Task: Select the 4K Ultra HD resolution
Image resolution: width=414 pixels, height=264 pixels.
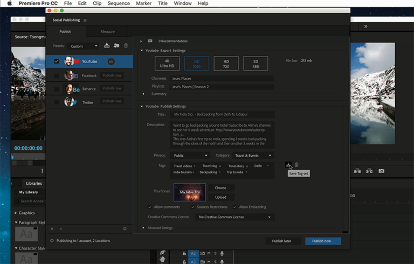Action: pyautogui.click(x=167, y=64)
